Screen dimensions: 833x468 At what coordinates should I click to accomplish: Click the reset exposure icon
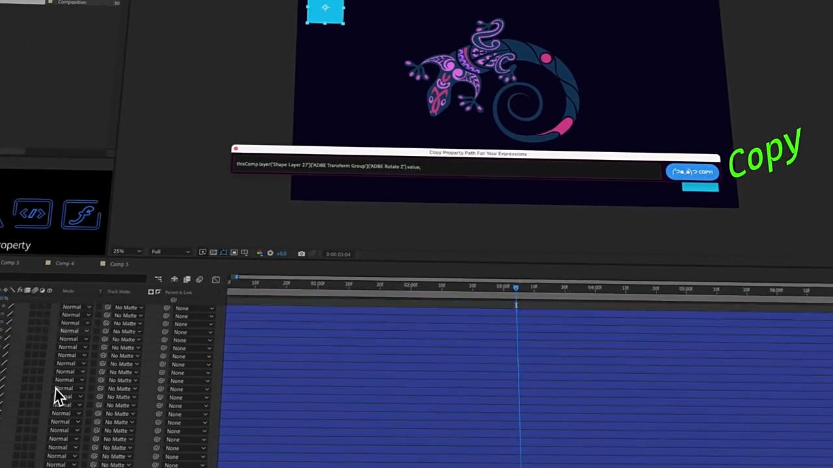(x=270, y=253)
